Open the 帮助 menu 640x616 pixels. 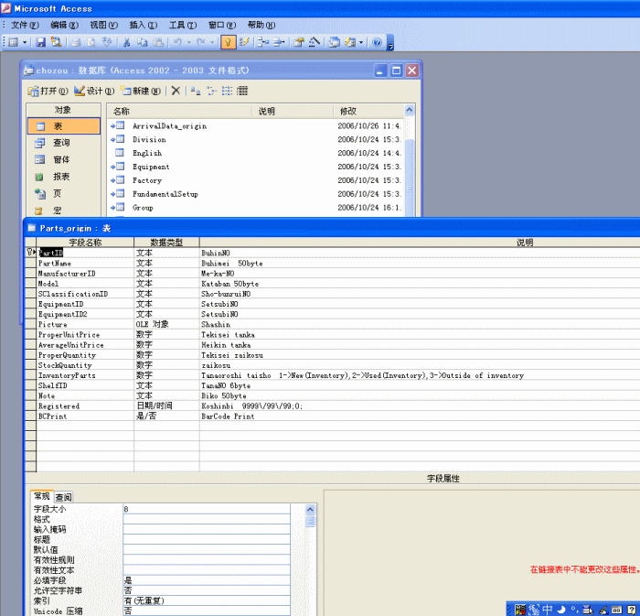pyautogui.click(x=261, y=25)
